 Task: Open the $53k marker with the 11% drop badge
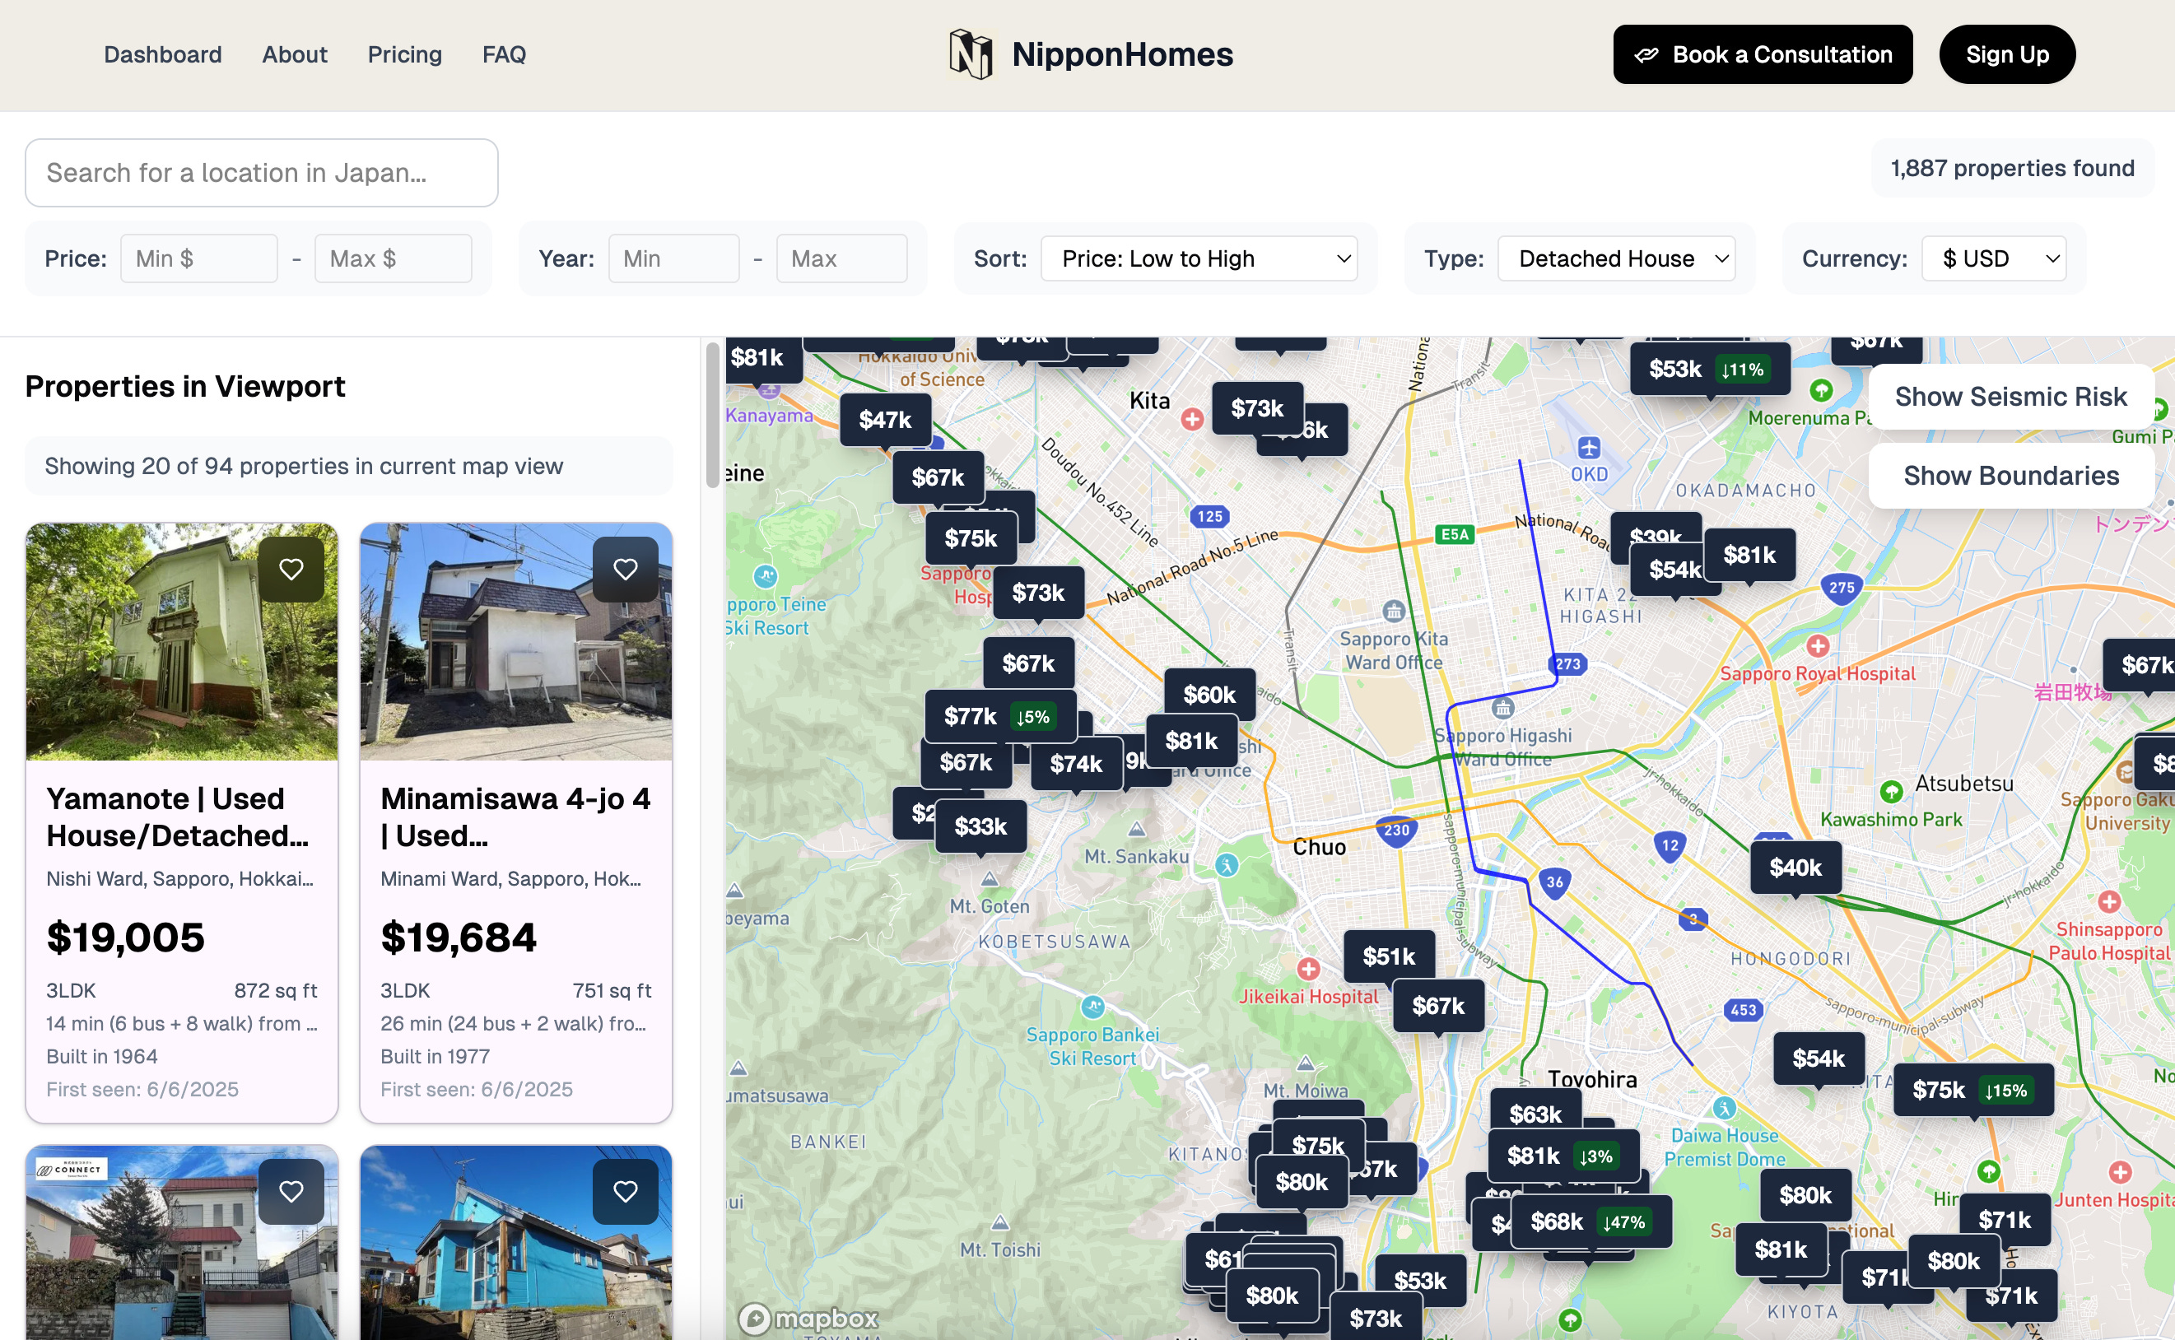tap(1709, 369)
